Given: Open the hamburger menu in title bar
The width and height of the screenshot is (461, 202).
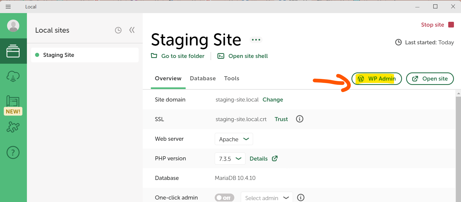Looking at the screenshot, I should [8, 7].
